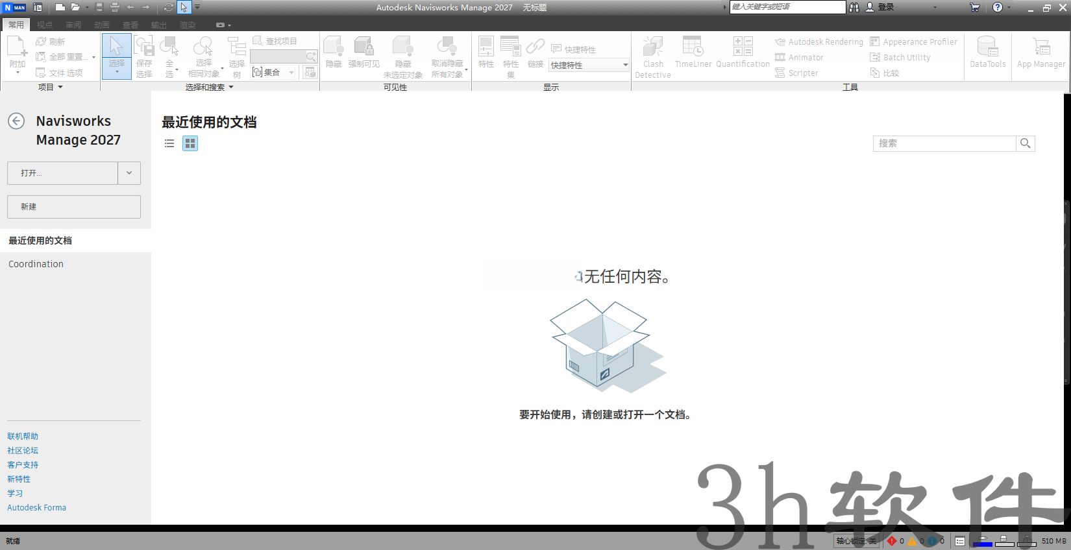
Task: Select Coordination in the left sidebar
Action: point(75,264)
